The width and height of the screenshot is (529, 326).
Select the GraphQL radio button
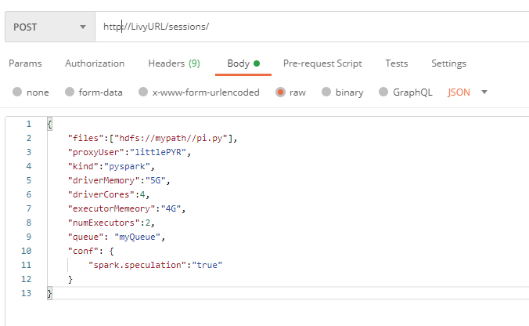pos(383,92)
